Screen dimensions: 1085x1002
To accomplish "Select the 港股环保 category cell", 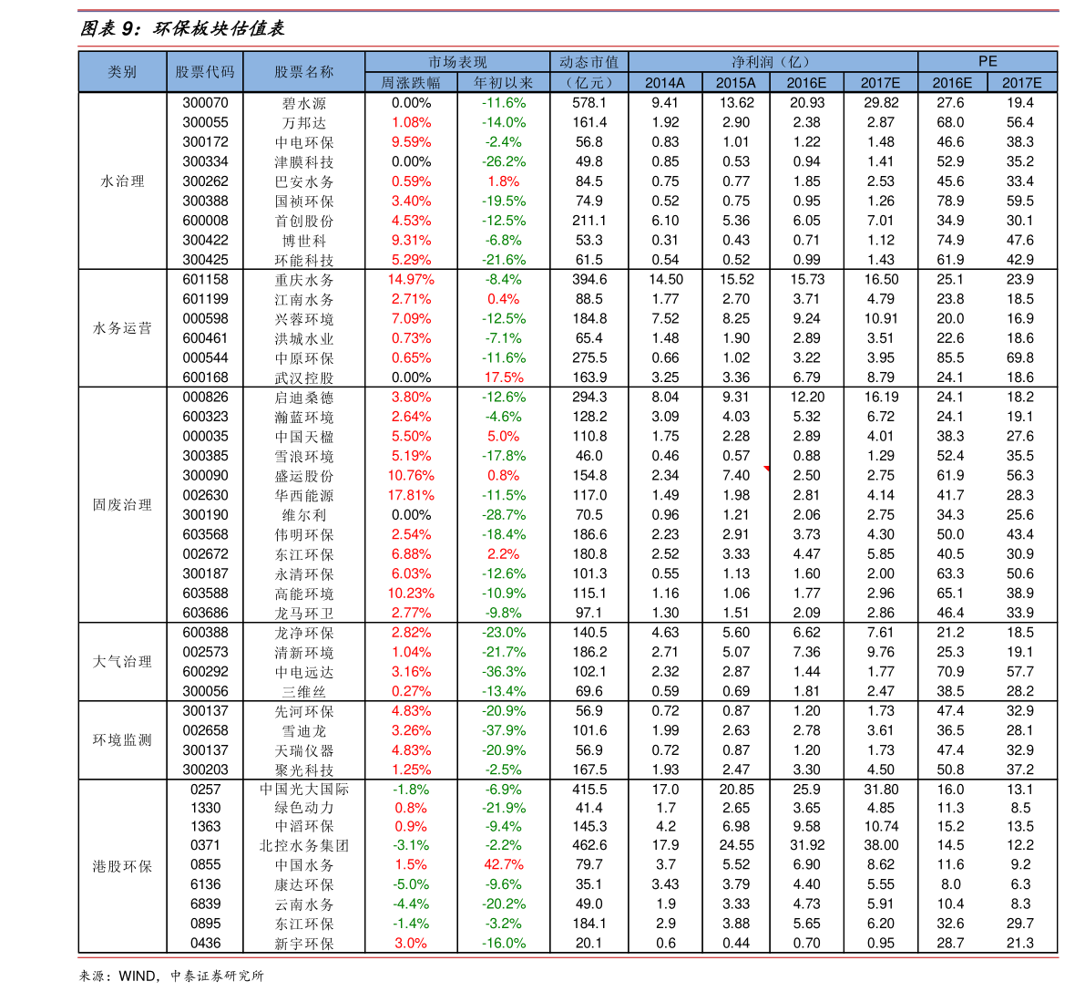I will [x=122, y=866].
